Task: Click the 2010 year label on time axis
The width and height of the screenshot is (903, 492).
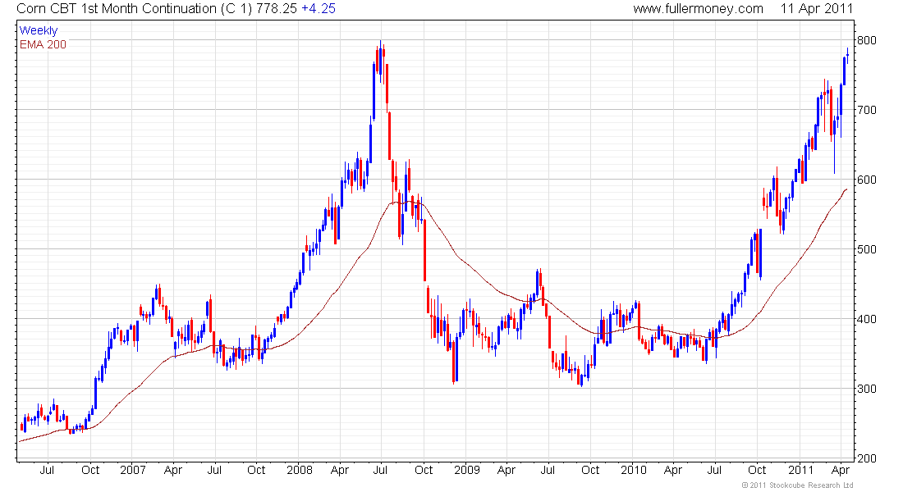Action: 634,470
